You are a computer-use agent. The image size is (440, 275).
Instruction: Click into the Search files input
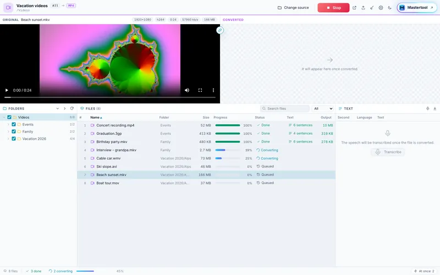coord(285,108)
